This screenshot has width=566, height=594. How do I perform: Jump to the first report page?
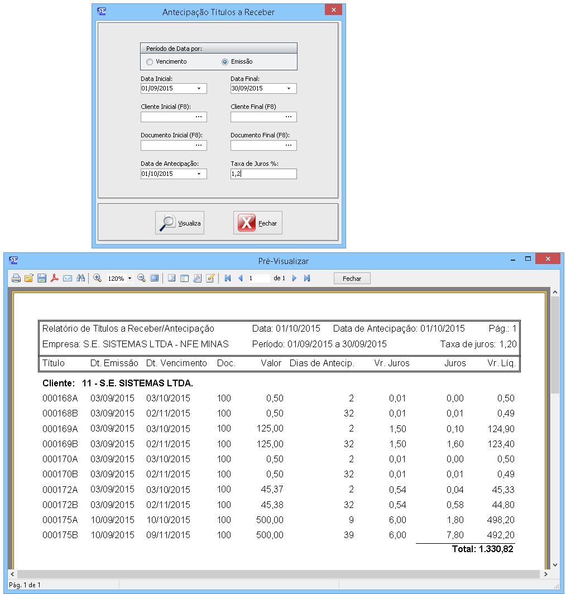[x=227, y=278]
